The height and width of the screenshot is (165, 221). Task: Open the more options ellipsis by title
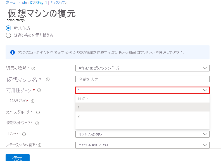click(87, 12)
